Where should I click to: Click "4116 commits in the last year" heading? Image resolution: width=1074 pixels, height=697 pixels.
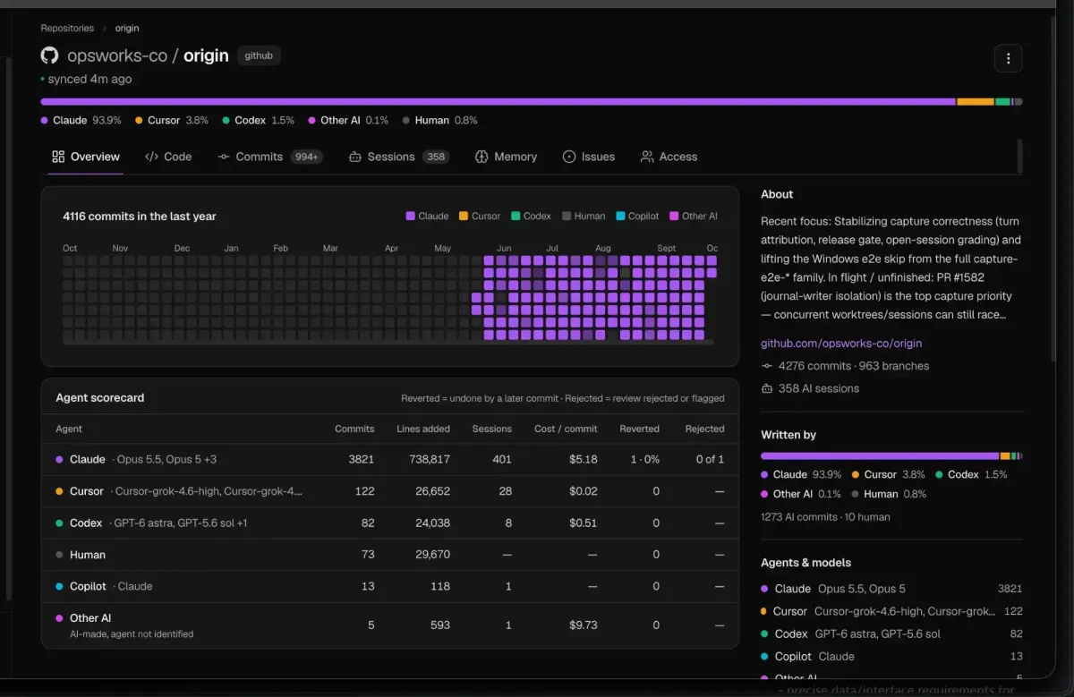point(140,217)
